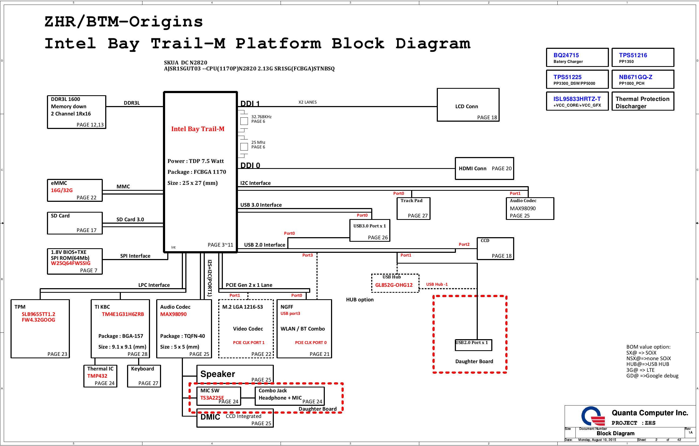Click the DDI 0 label

coord(250,165)
